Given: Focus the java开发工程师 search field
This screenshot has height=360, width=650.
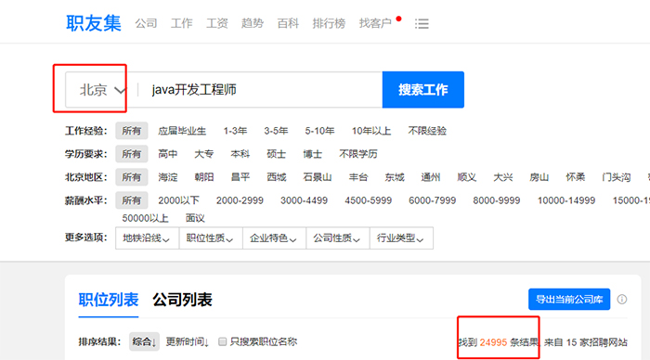Looking at the screenshot, I should (x=260, y=89).
